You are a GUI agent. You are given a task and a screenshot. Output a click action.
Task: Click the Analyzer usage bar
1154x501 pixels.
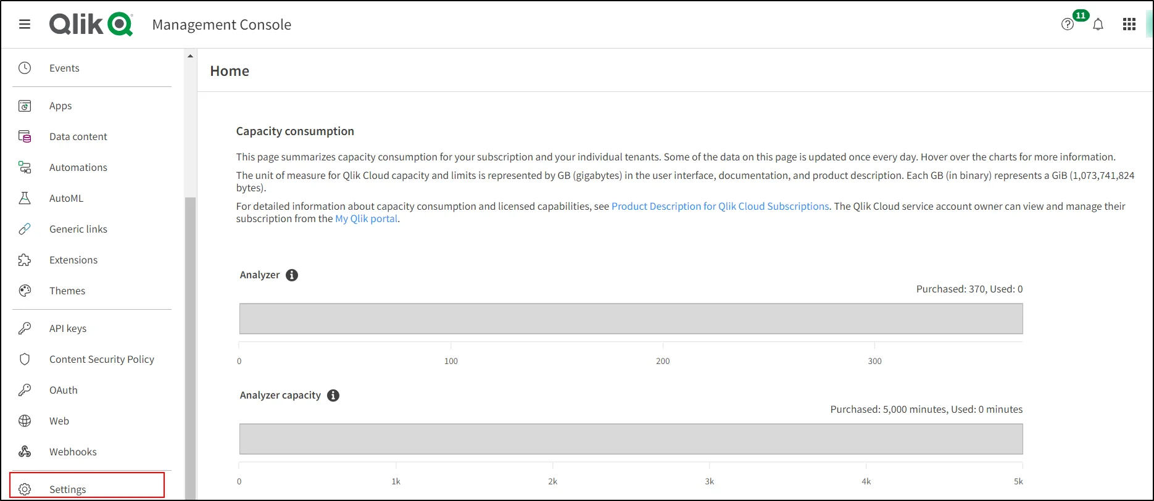tap(631, 318)
